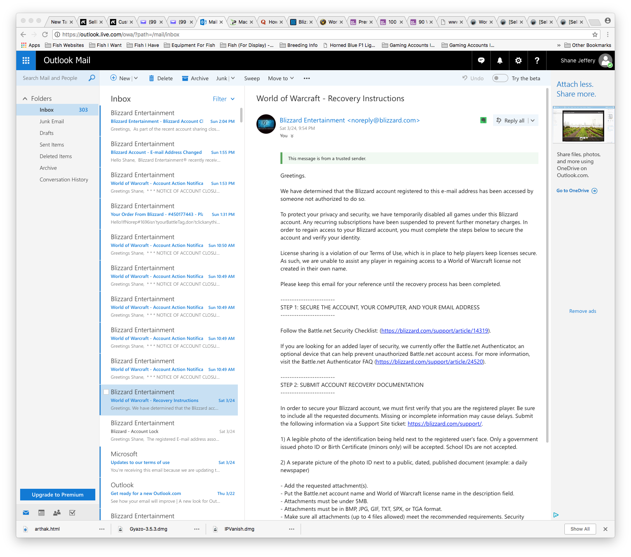This screenshot has height=557, width=631.
Task: Open the Outlook app launcher grid
Action: click(26, 60)
